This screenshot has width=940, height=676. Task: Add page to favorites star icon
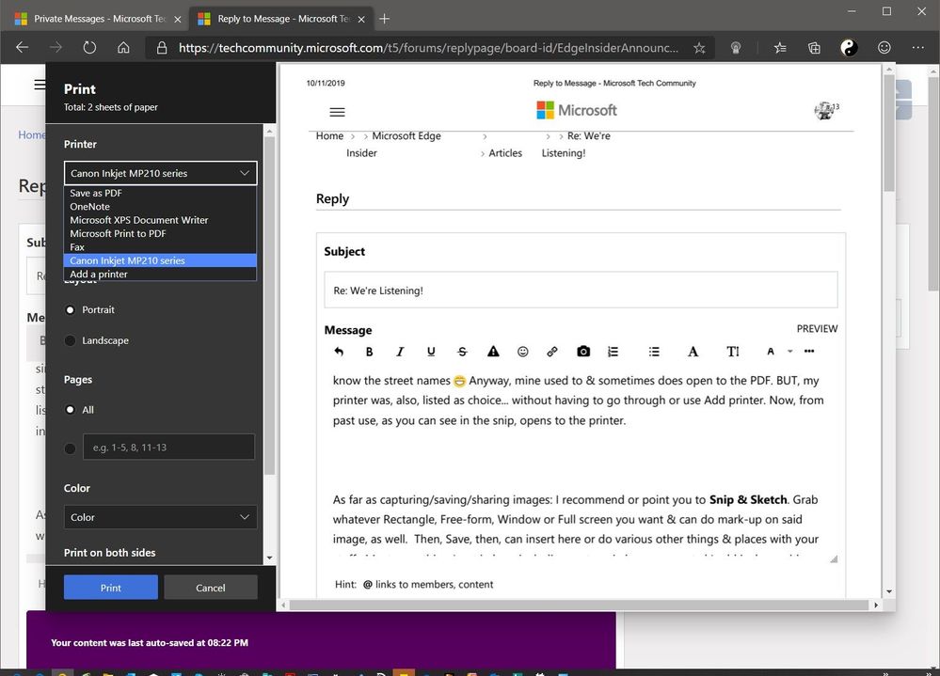[699, 48]
